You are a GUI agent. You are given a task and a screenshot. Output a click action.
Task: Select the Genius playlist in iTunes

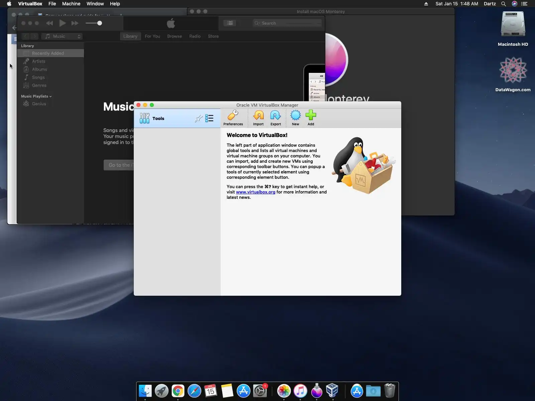(50, 104)
